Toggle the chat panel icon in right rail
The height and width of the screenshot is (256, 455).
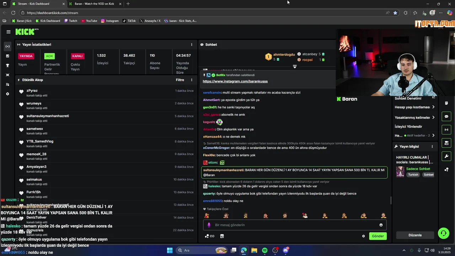tap(446, 116)
